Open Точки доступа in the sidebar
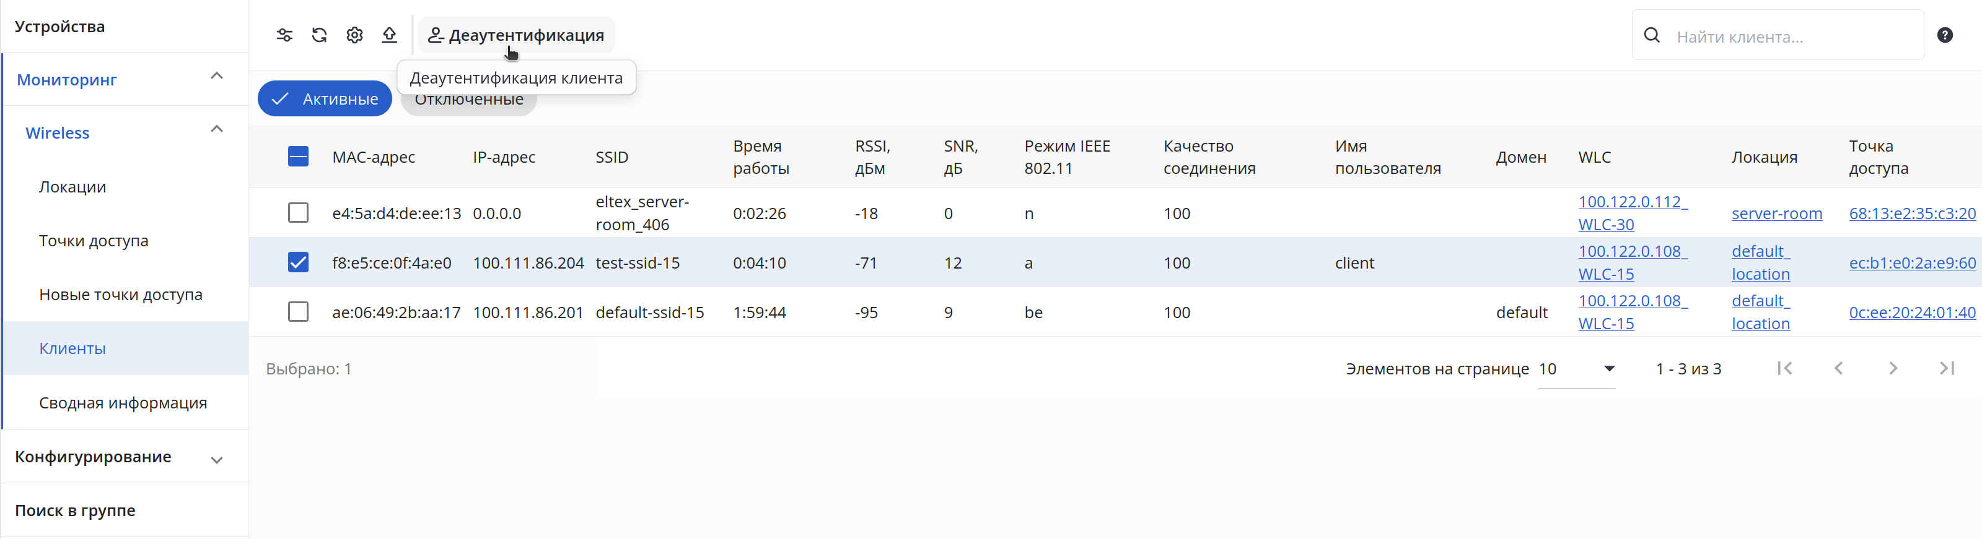Screen dimensions: 1982x539 tap(94, 241)
